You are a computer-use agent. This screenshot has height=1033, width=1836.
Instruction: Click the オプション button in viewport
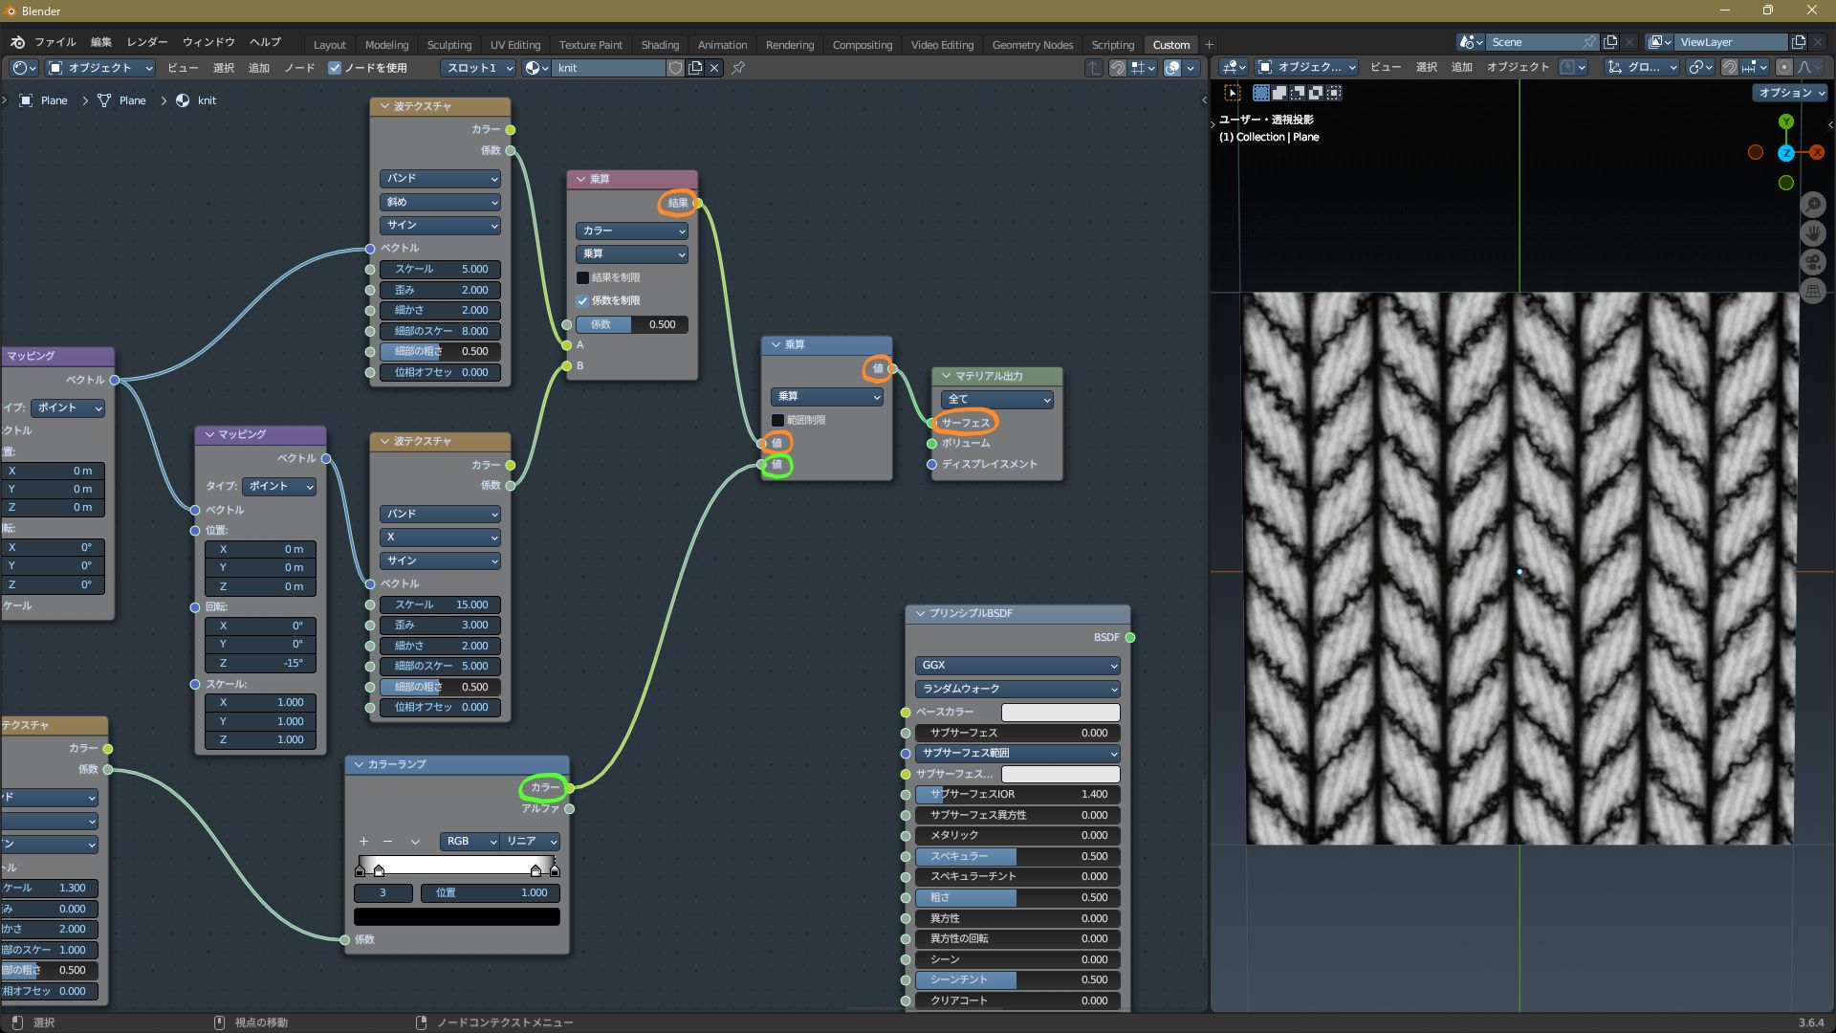point(1790,93)
